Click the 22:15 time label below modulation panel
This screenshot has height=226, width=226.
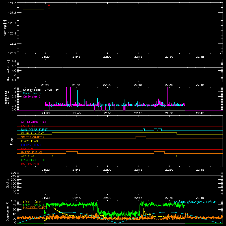[x=138, y=113]
